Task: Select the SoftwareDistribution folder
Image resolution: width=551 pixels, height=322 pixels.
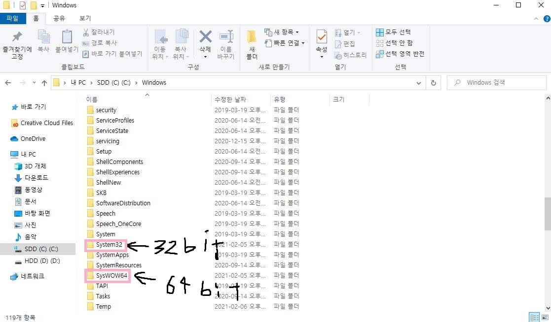Action: (123, 203)
